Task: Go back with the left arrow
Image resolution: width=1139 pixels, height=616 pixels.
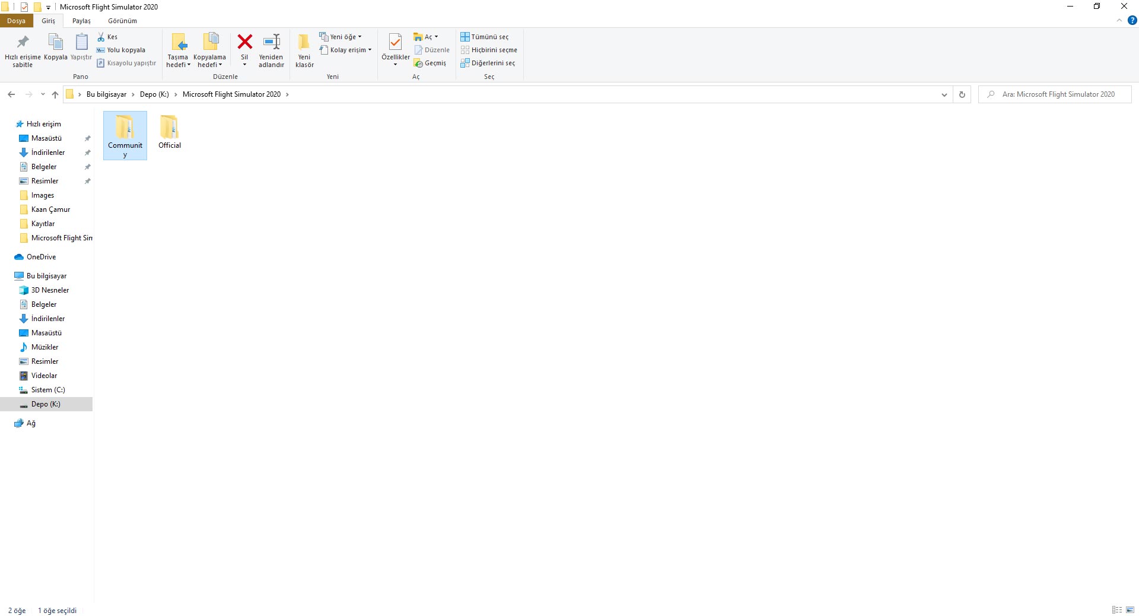Action: (11, 94)
